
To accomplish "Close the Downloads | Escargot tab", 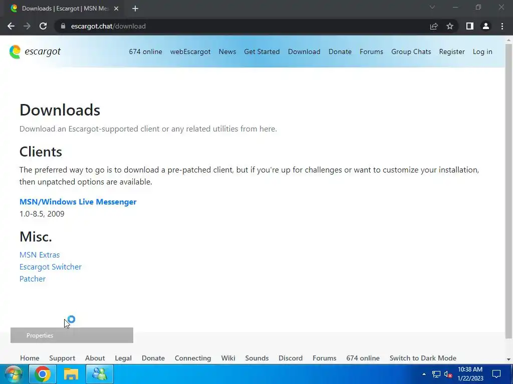I will click(116, 8).
